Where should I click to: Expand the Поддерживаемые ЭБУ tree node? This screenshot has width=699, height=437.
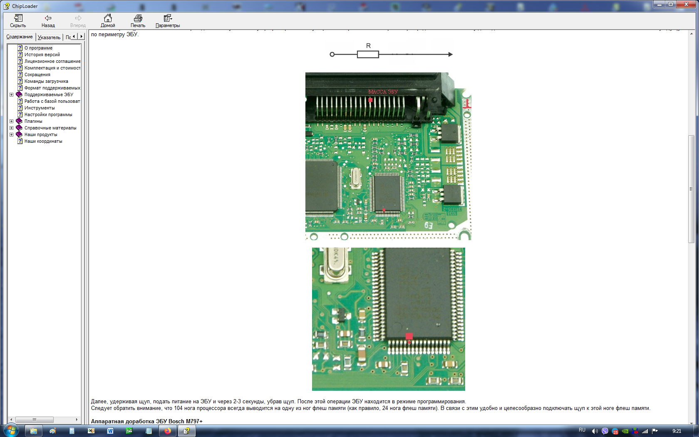coord(12,95)
